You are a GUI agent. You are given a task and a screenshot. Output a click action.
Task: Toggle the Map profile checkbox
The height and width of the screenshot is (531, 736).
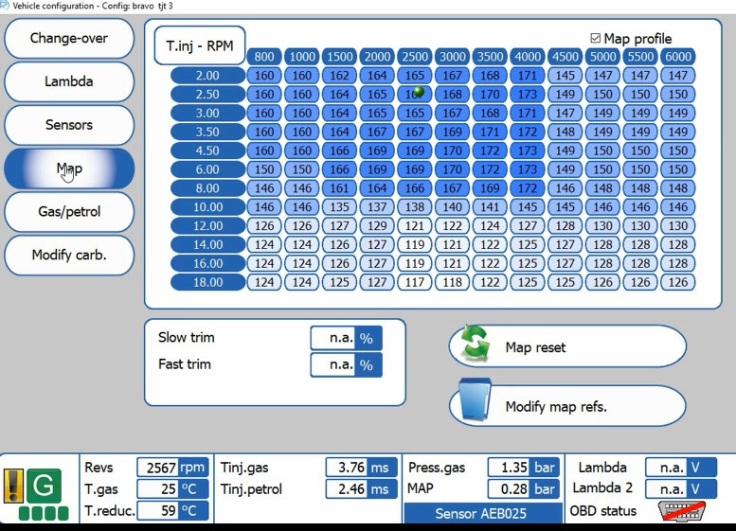(x=595, y=38)
